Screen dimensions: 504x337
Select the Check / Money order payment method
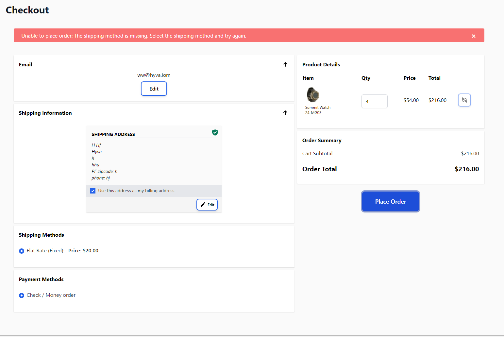(22, 295)
